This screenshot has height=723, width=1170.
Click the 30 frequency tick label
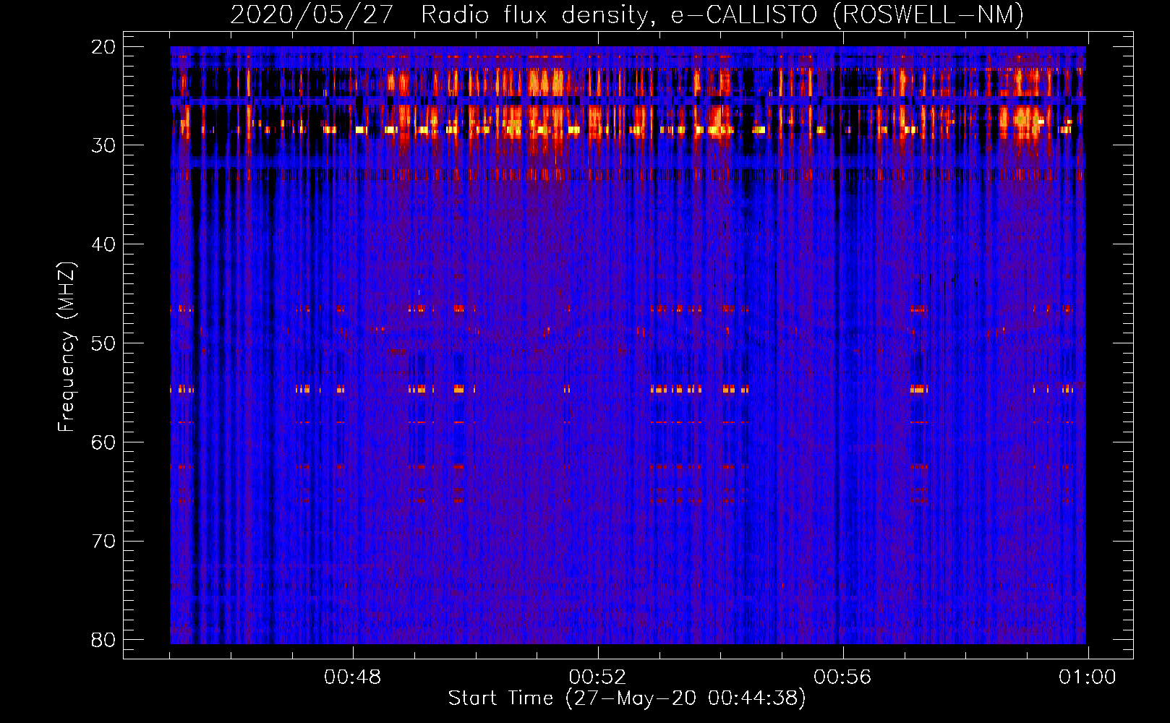coord(103,145)
